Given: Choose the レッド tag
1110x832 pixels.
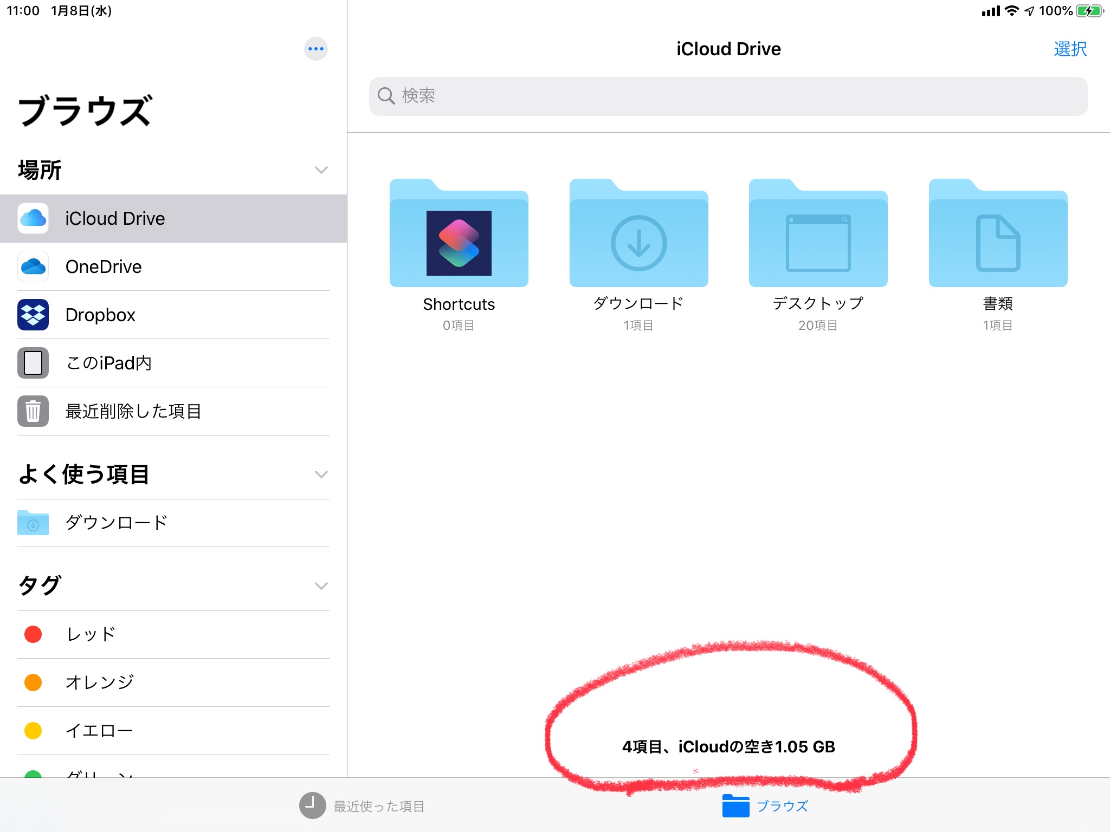Looking at the screenshot, I should [91, 634].
